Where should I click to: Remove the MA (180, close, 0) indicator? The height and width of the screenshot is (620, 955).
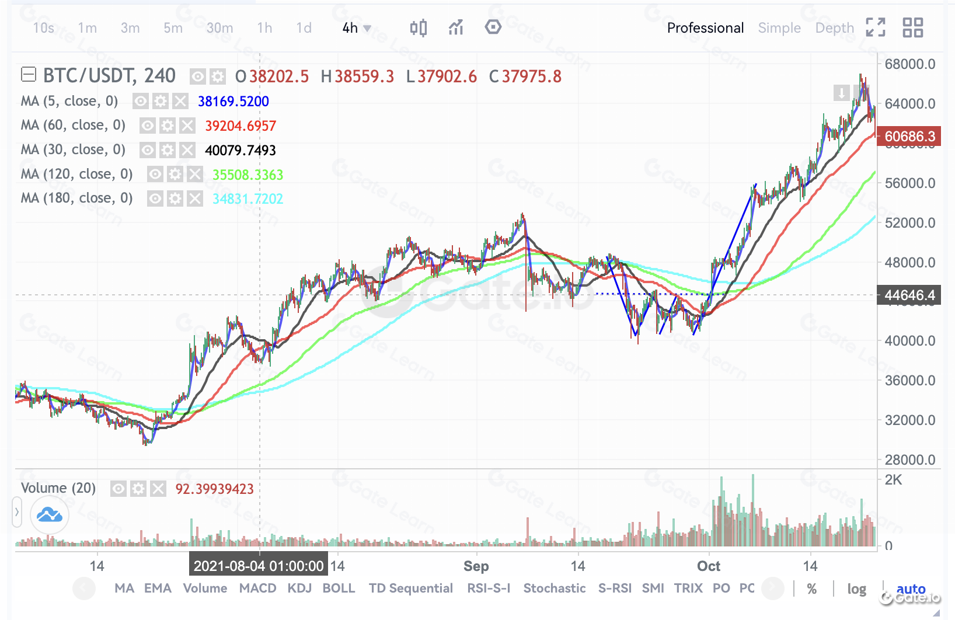[195, 199]
